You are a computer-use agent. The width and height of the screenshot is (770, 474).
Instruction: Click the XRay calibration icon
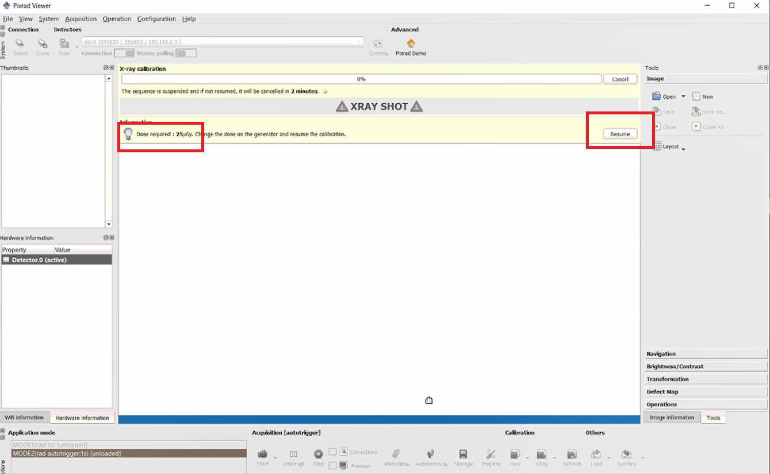[541, 454]
